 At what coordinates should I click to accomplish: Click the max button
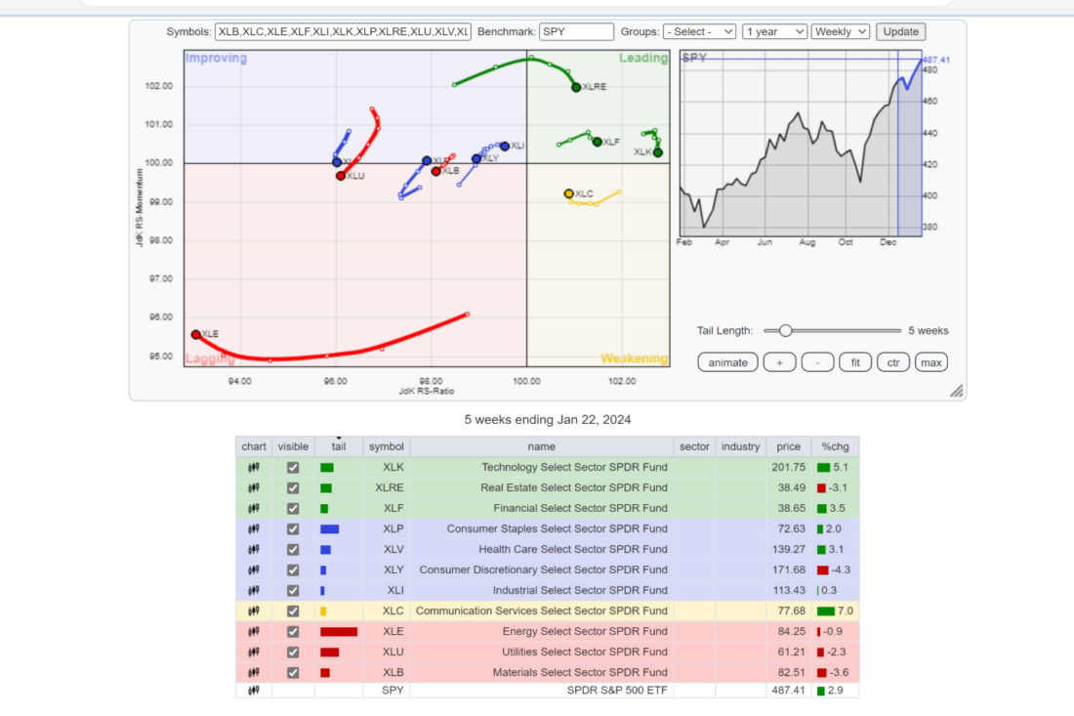930,362
